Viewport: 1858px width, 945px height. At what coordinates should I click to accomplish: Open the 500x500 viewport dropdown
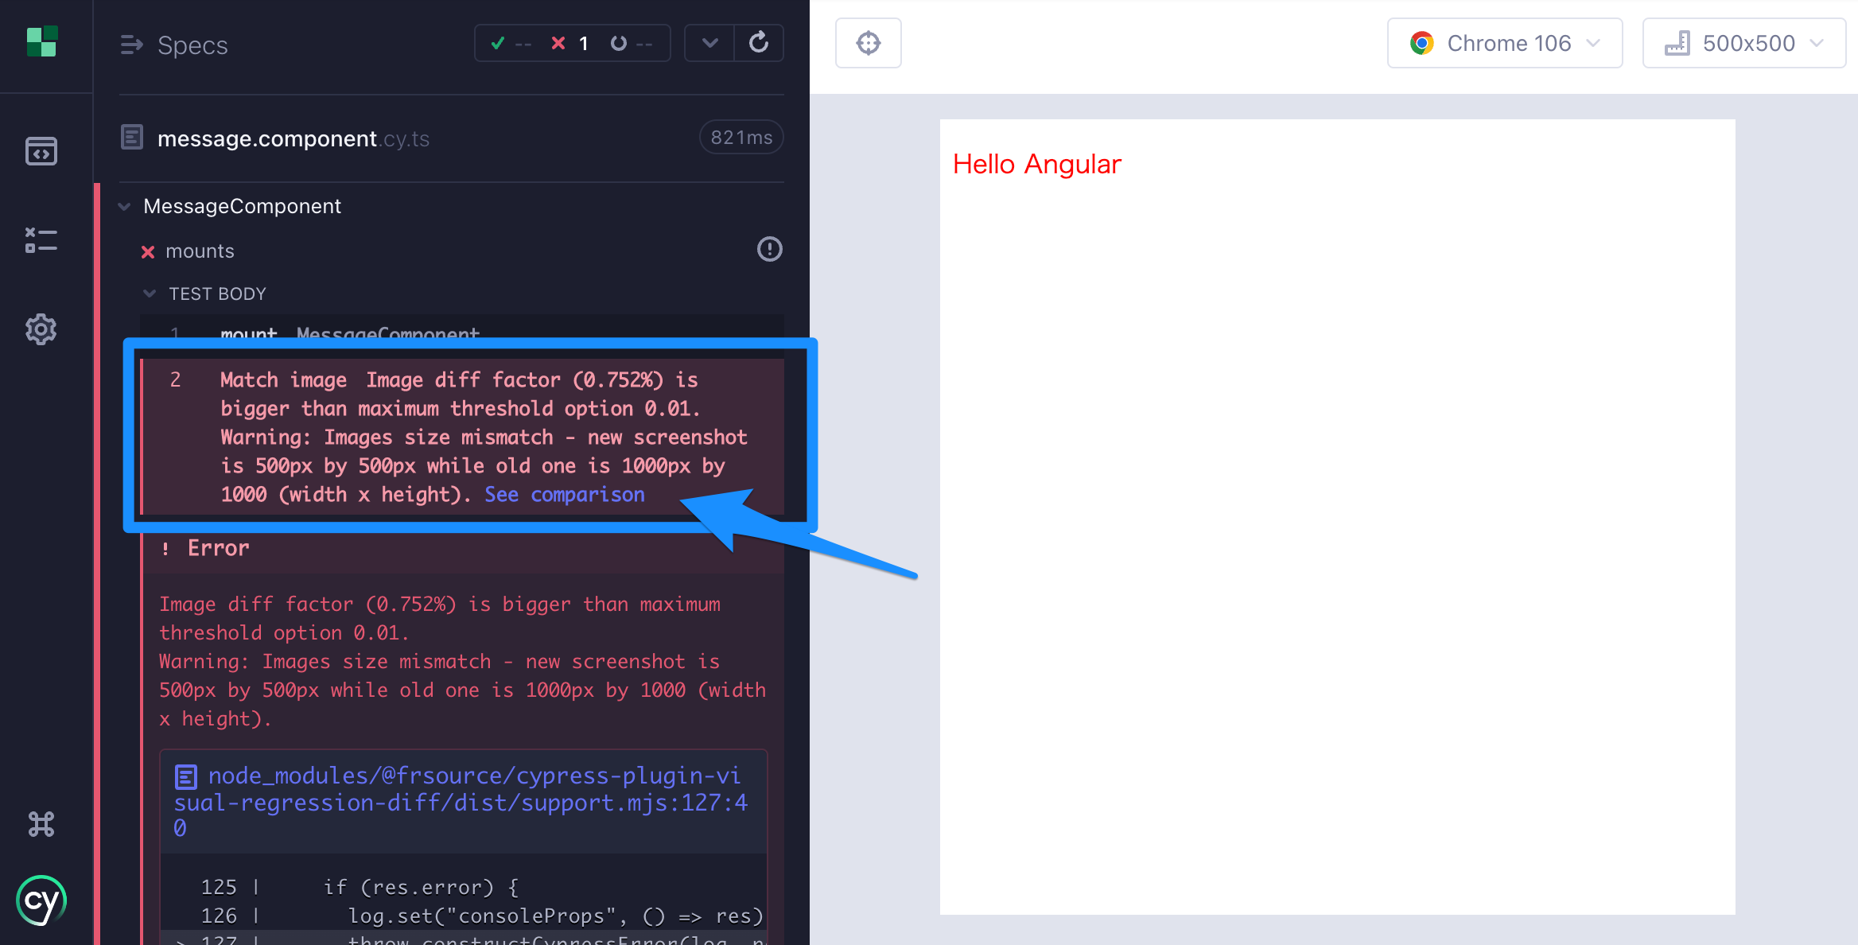[x=1743, y=43]
